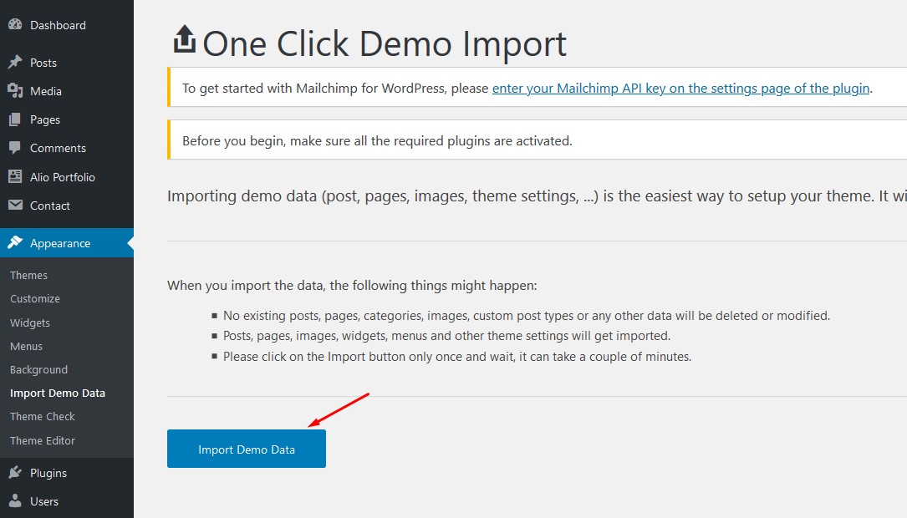Click the Users person icon
The image size is (907, 518).
pyautogui.click(x=15, y=501)
